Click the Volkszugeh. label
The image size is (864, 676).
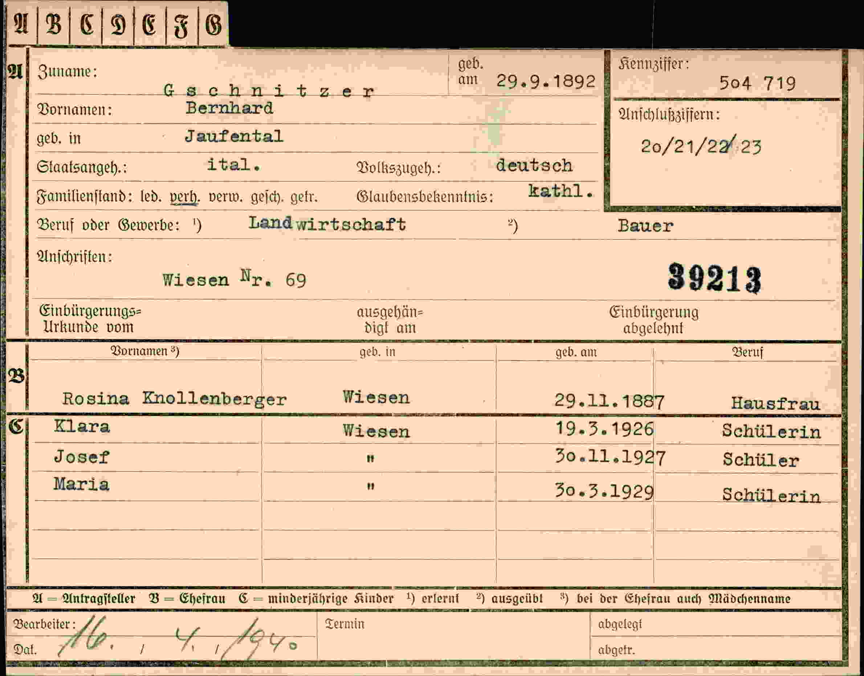pos(399,168)
